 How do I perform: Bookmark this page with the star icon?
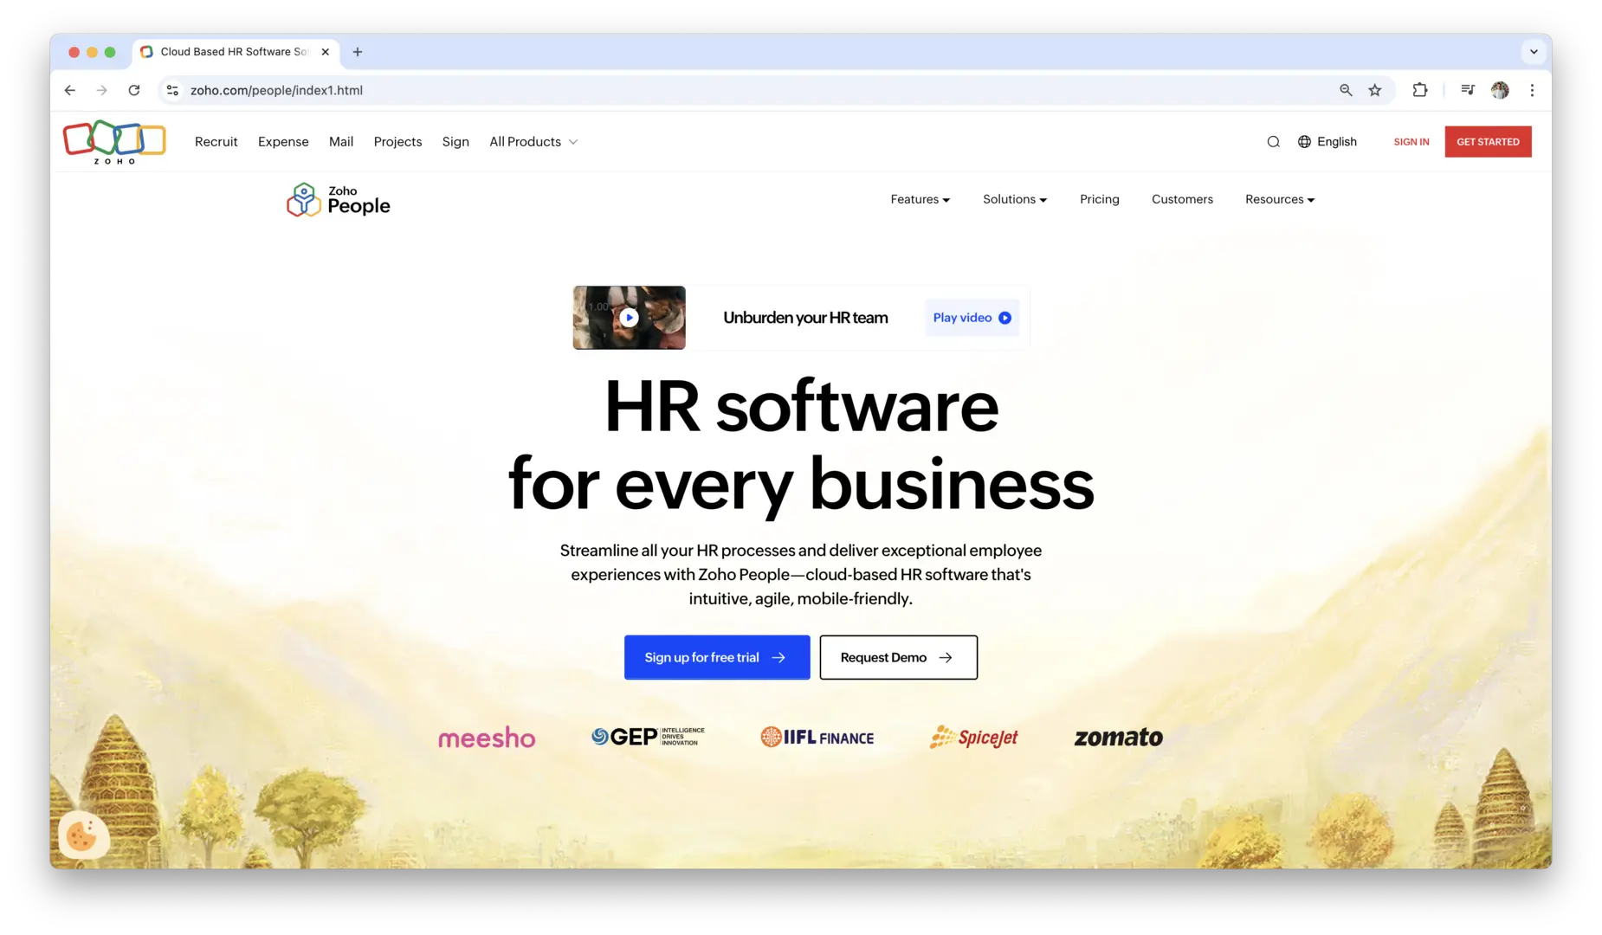click(x=1375, y=90)
